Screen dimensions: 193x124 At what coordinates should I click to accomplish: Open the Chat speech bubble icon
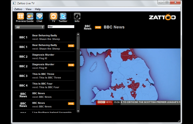point(39,16)
